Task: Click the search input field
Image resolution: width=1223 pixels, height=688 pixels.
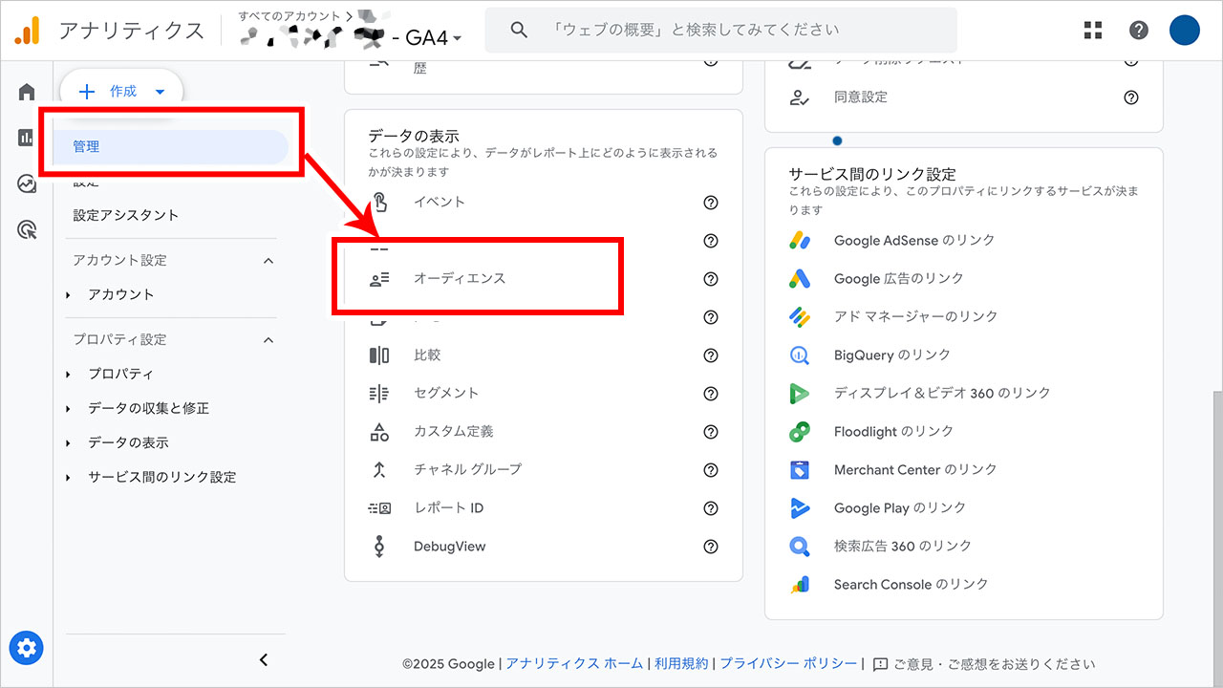Action: pyautogui.click(x=721, y=30)
